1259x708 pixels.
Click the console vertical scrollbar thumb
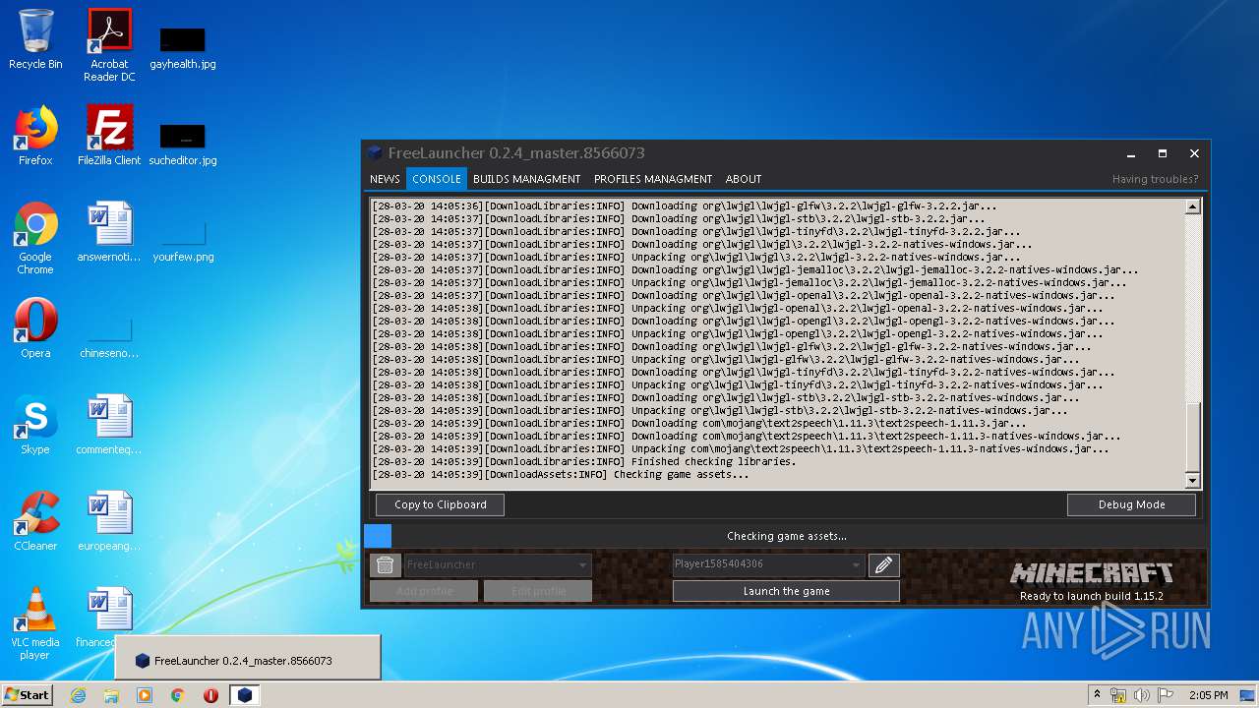pos(1193,437)
